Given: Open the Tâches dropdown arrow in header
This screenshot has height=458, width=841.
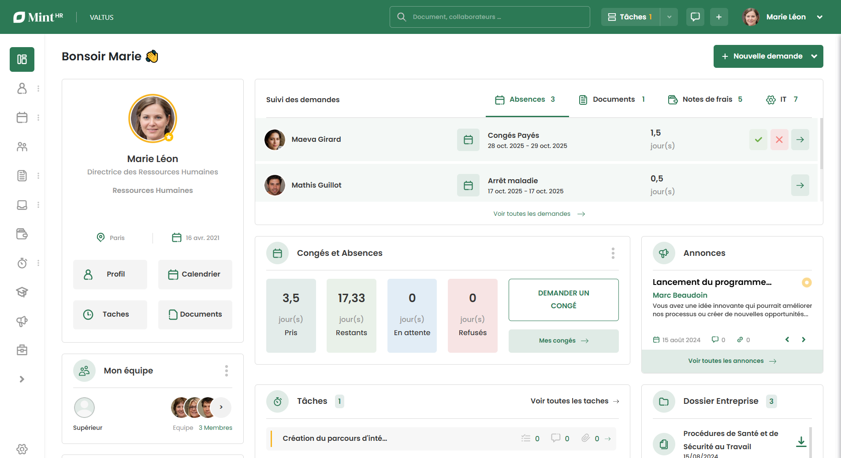Looking at the screenshot, I should click(x=669, y=17).
